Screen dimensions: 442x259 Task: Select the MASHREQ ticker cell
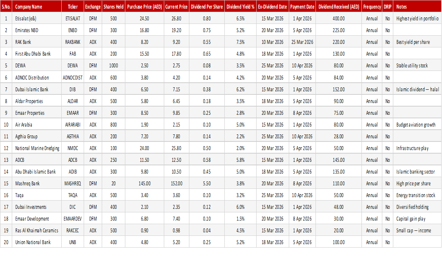tap(72, 183)
